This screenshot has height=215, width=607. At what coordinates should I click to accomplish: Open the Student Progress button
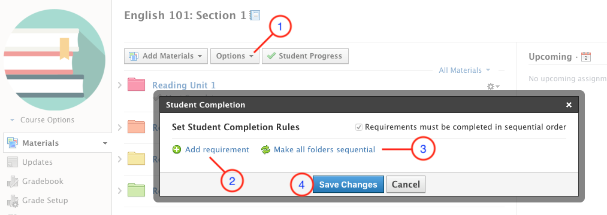(306, 56)
